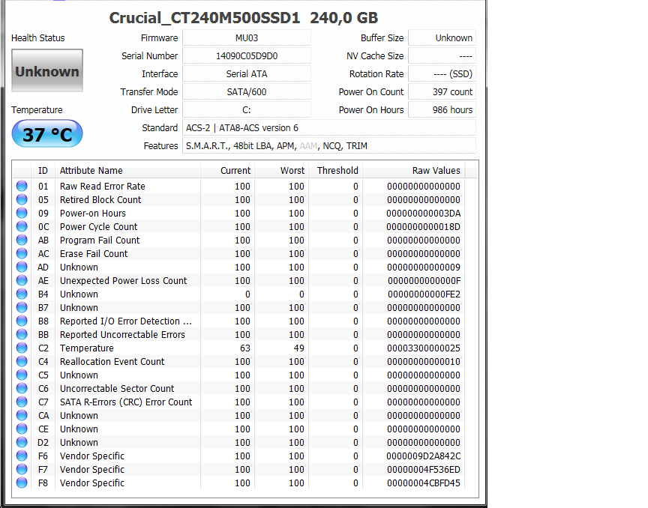Select the Standard field with ACS-2 text
The width and height of the screenshot is (648, 508).
point(329,128)
